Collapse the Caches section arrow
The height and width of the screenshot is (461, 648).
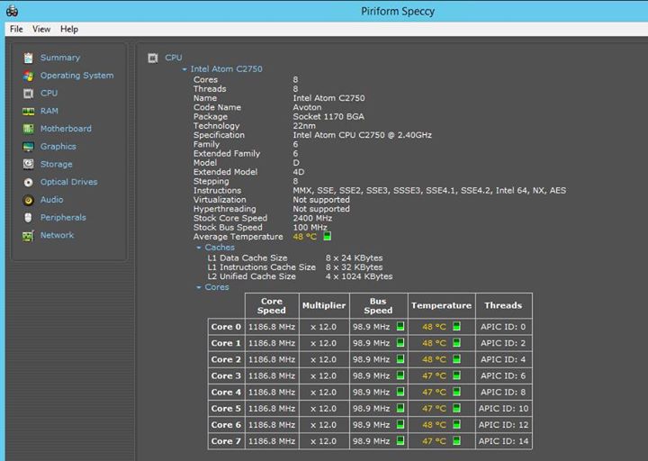pos(199,248)
